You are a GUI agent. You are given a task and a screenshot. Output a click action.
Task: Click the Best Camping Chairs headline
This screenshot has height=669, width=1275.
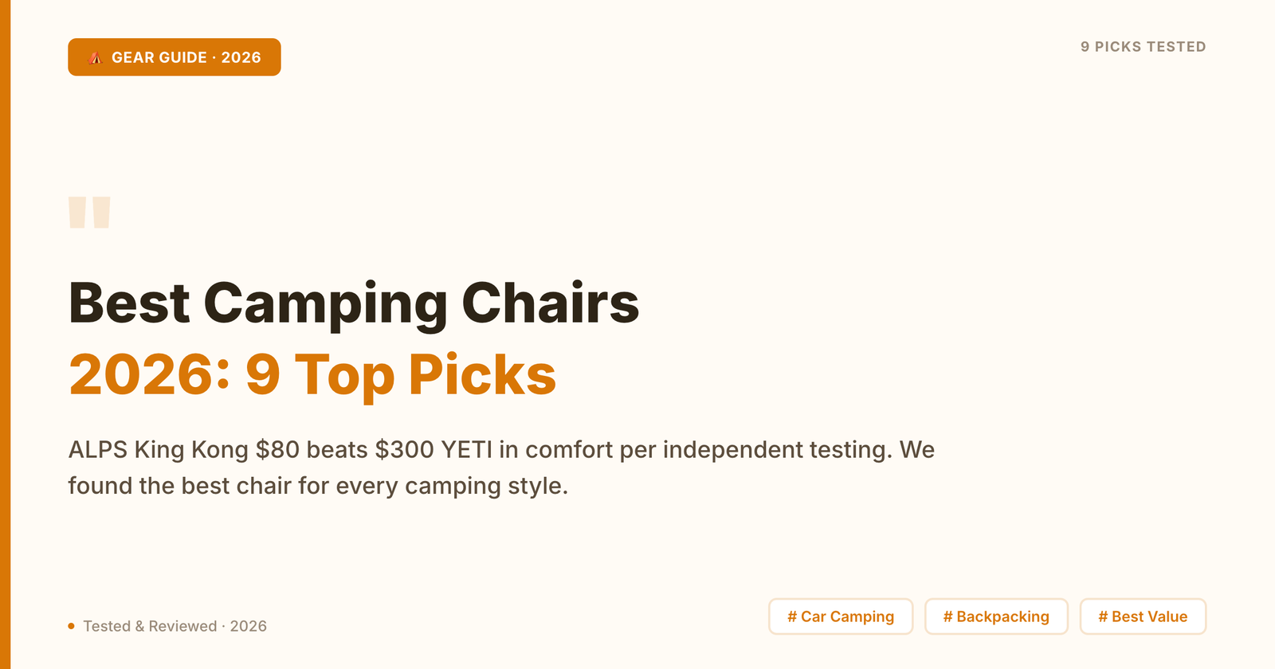353,303
